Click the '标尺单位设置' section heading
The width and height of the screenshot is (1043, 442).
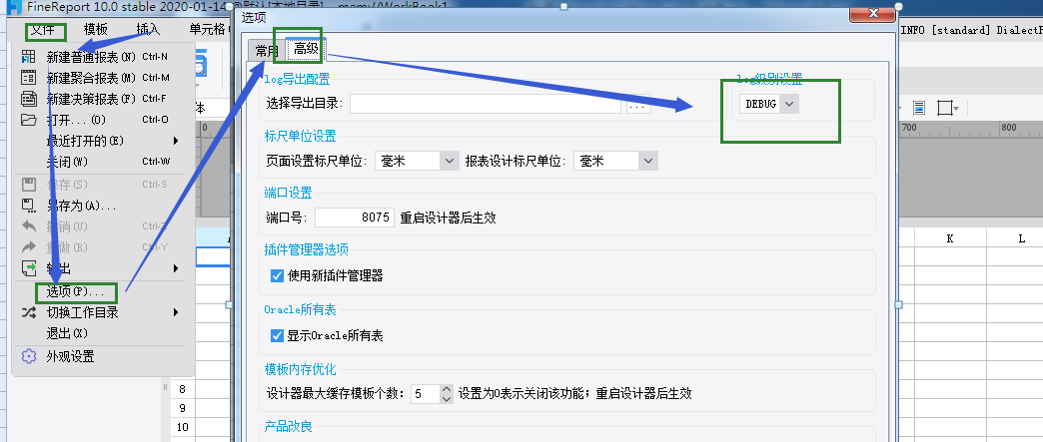[300, 137]
